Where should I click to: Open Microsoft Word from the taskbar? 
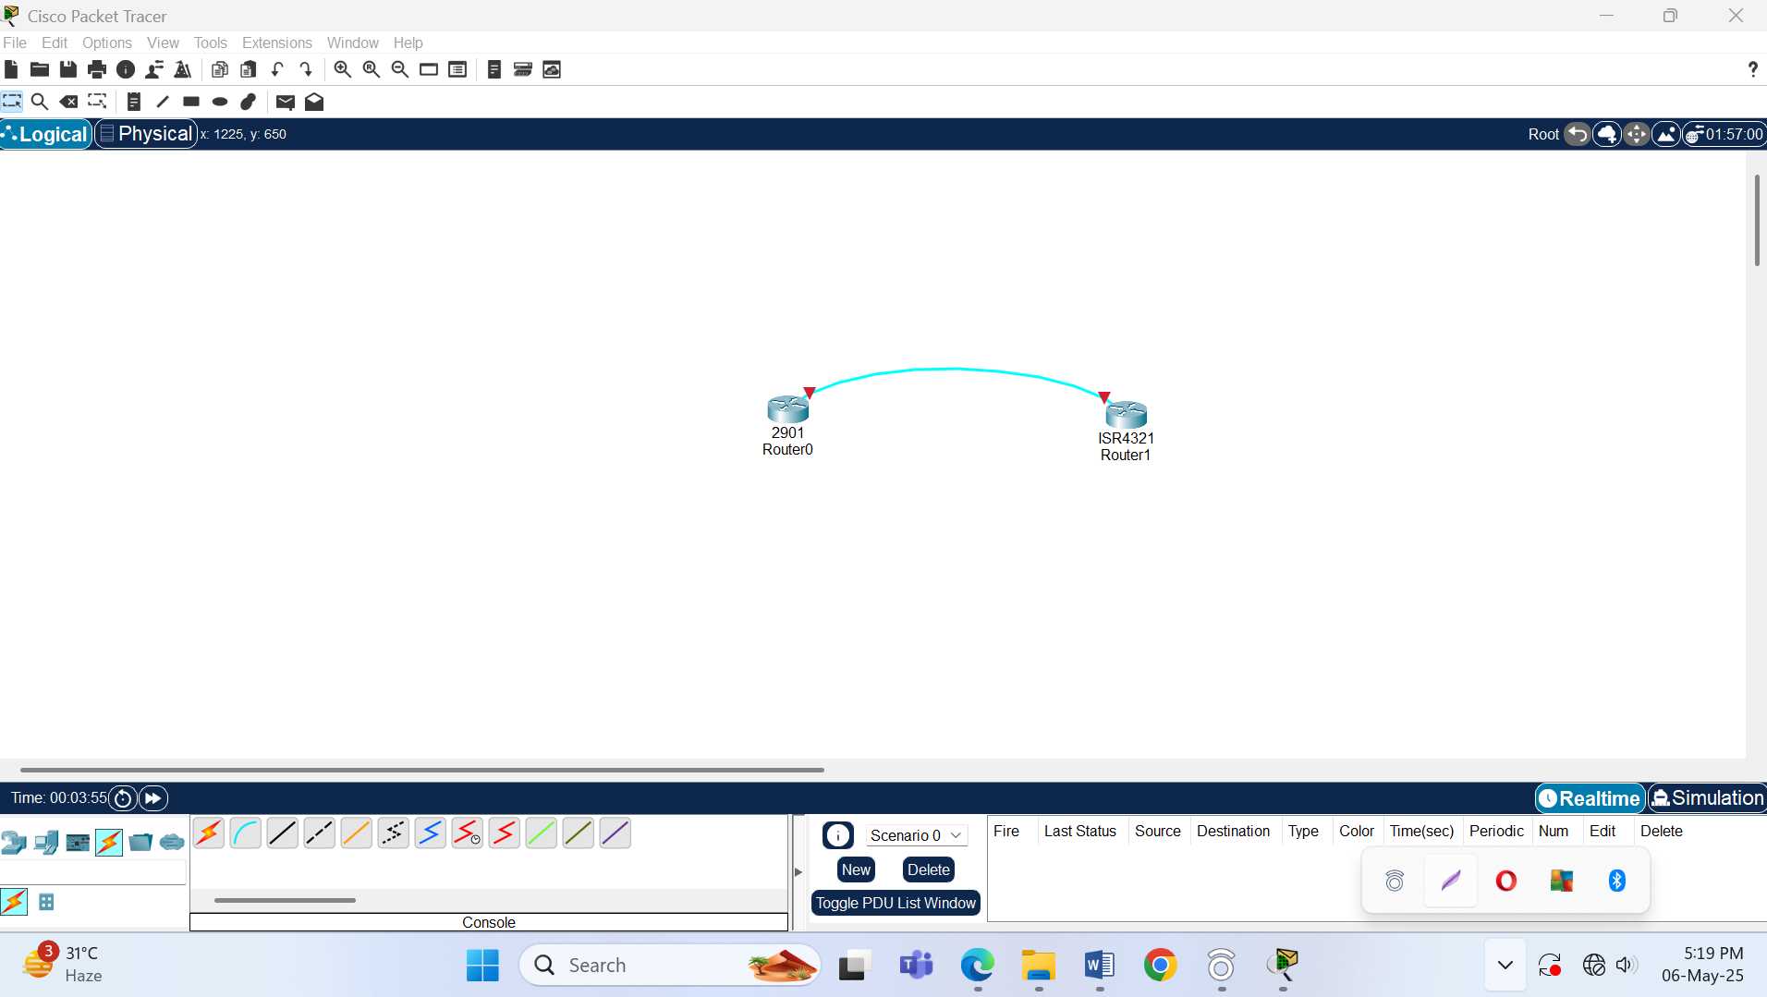(x=1099, y=966)
